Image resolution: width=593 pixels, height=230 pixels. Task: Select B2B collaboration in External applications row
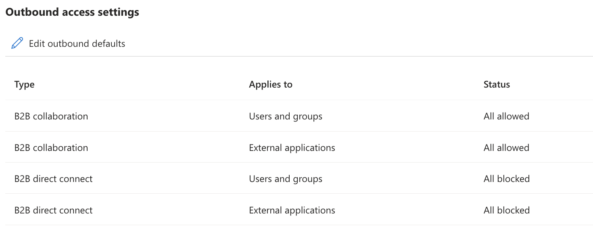pos(51,148)
